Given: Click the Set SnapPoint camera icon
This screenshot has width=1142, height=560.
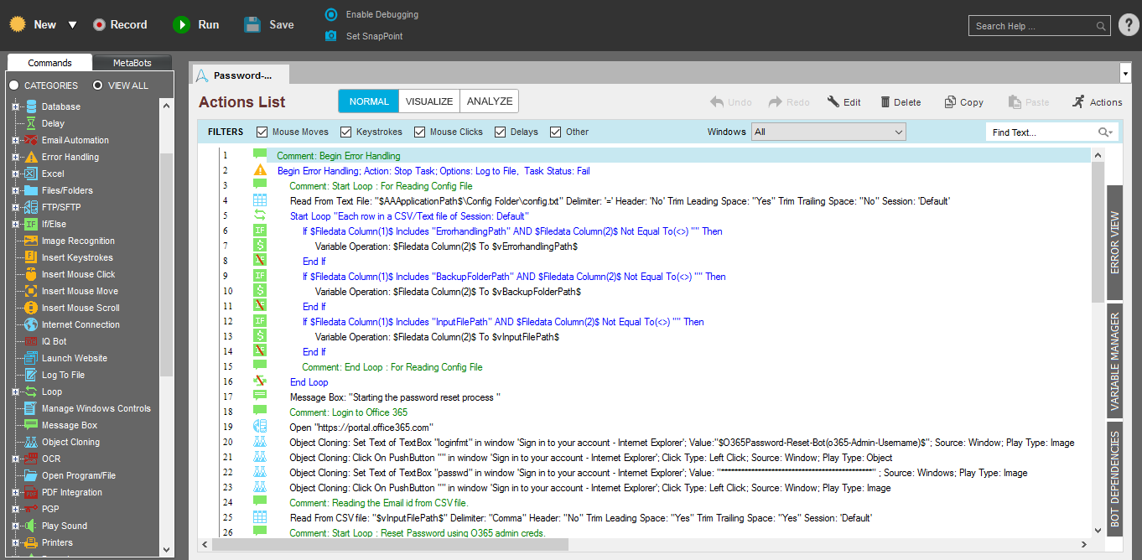Looking at the screenshot, I should (x=330, y=36).
